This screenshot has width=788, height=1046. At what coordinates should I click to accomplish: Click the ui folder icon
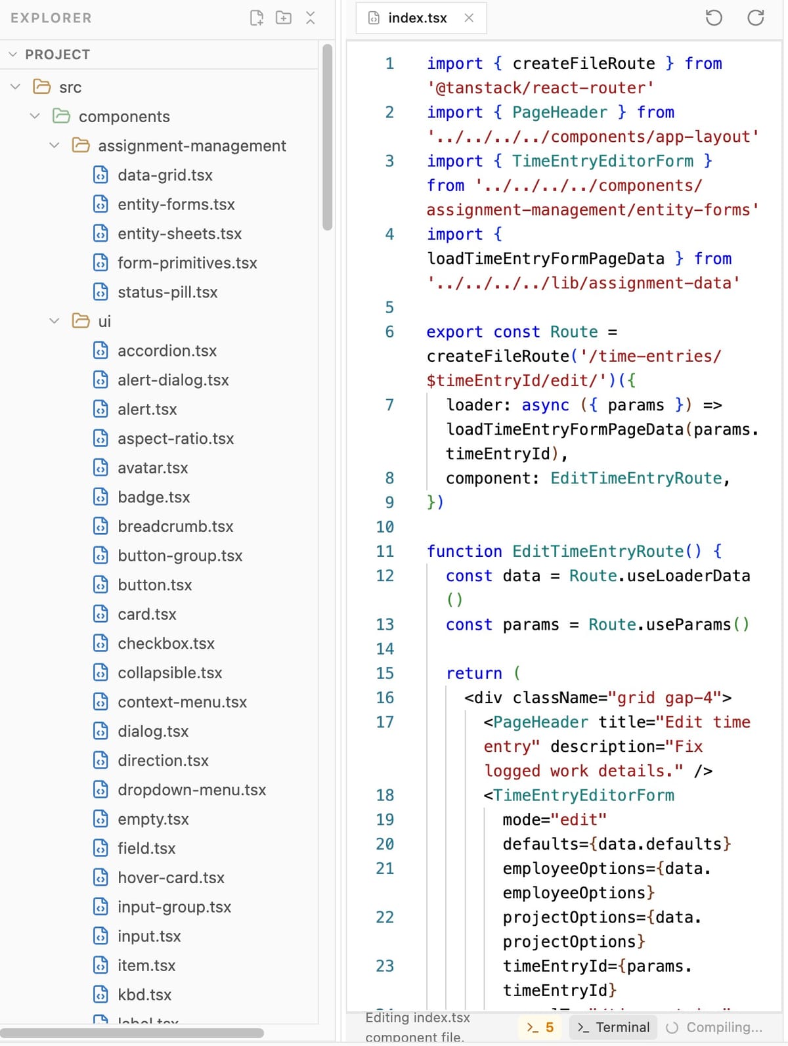tap(81, 321)
